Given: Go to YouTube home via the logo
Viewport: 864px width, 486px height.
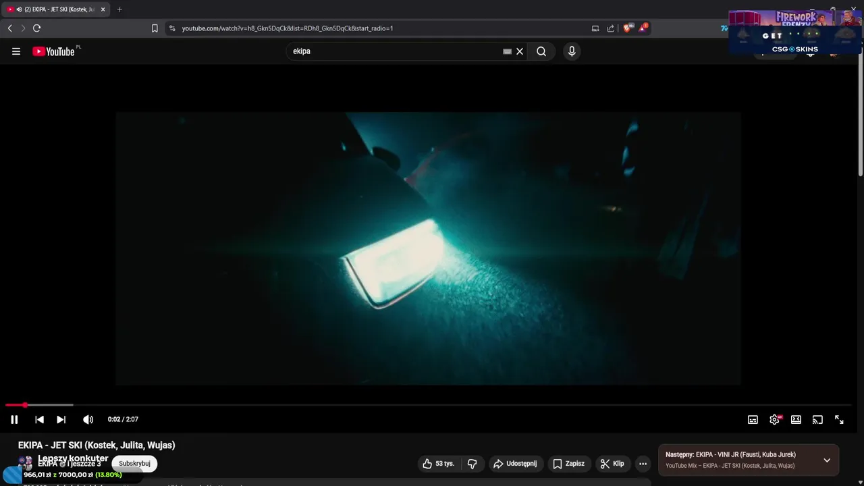Looking at the screenshot, I should [x=54, y=51].
